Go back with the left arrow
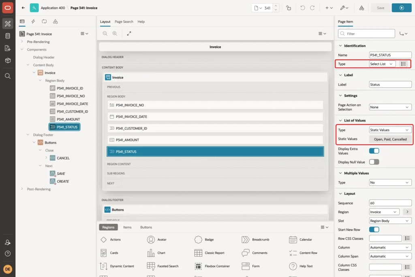Screen dimensions: 415x277 click(23, 8)
